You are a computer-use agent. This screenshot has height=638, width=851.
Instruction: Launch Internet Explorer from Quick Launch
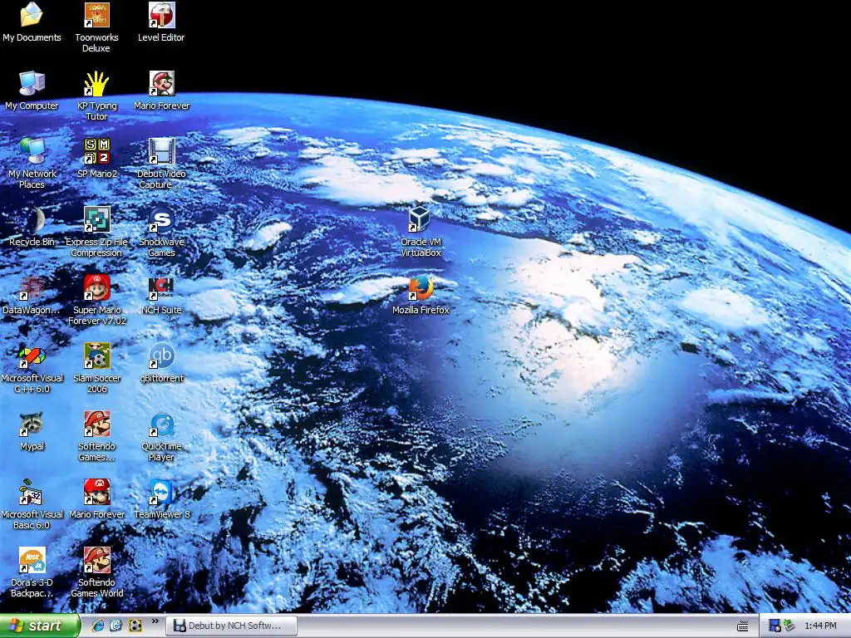click(98, 626)
